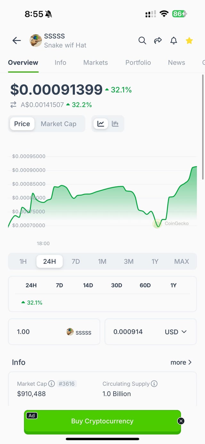Switch to the Markets tab
The image size is (205, 444).
tap(95, 63)
